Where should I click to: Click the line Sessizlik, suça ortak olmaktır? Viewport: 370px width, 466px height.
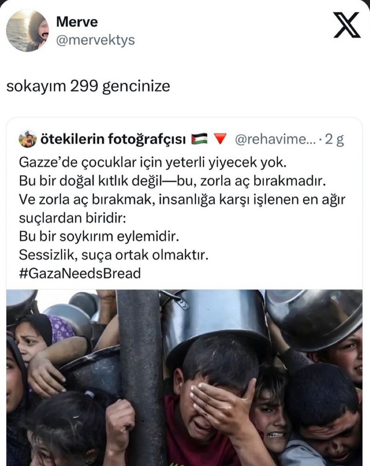point(113,255)
